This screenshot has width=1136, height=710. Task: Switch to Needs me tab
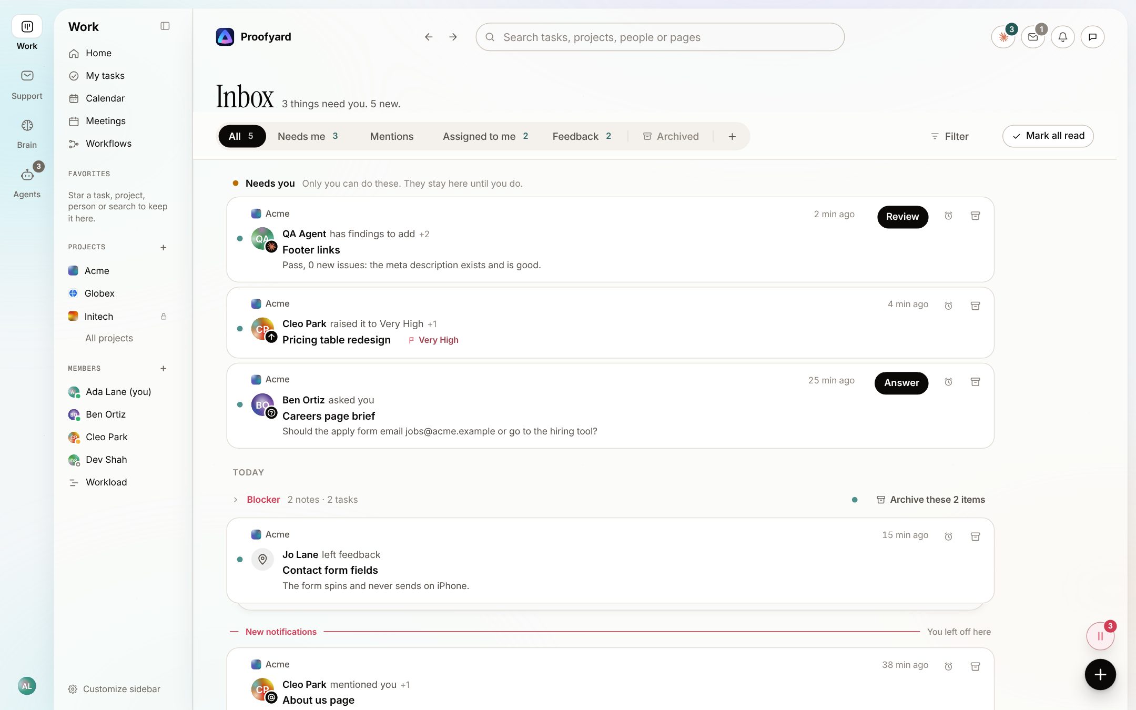click(308, 136)
